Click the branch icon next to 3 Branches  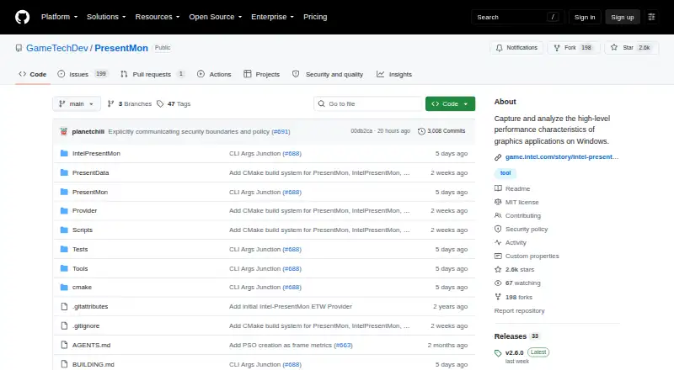[x=111, y=104]
